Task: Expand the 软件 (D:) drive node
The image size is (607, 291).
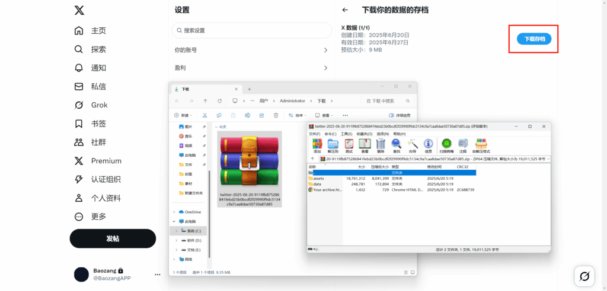Action: tap(177, 240)
